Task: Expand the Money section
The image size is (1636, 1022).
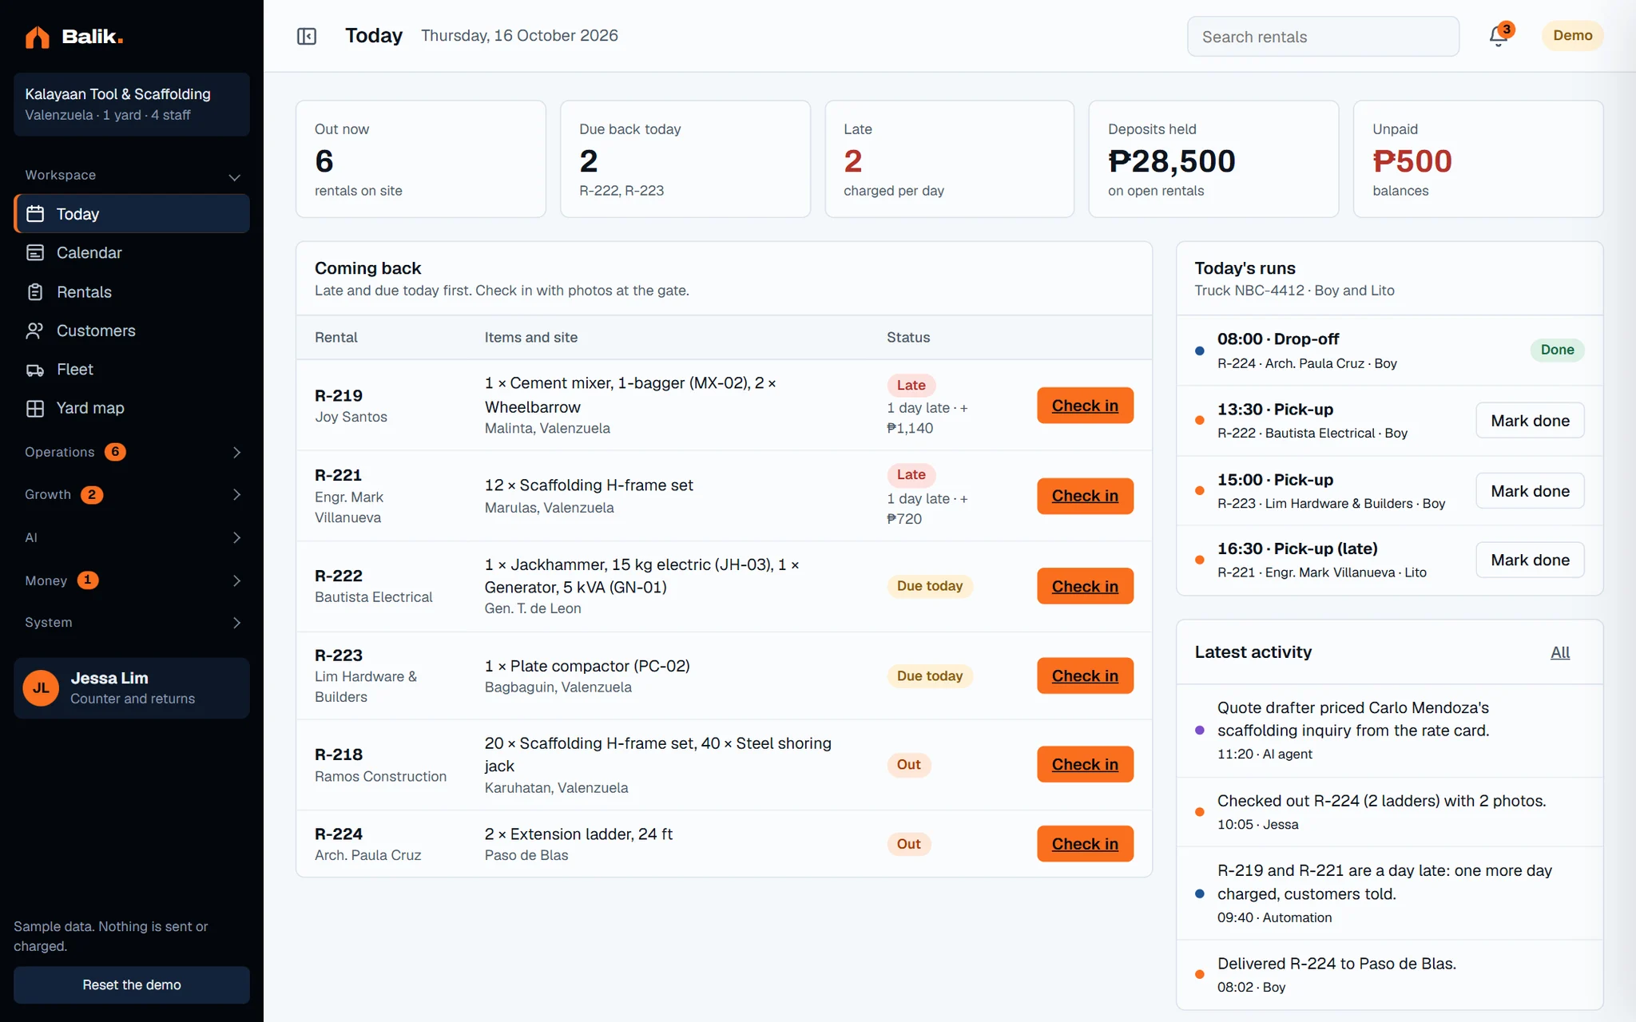Action: pyautogui.click(x=132, y=580)
